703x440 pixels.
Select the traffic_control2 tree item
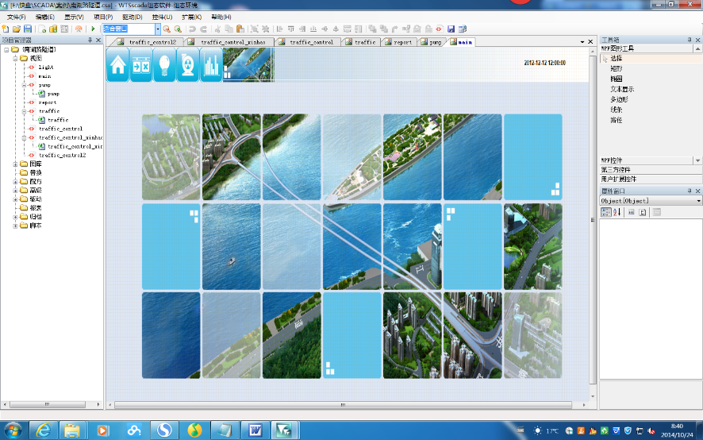(63, 155)
